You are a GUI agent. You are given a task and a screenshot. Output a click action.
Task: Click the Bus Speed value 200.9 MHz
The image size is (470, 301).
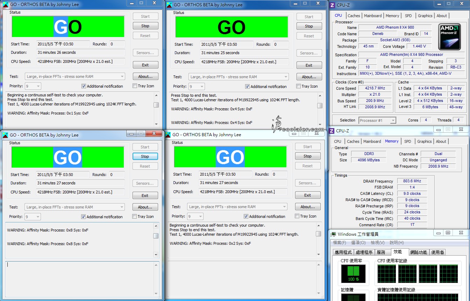tap(375, 101)
